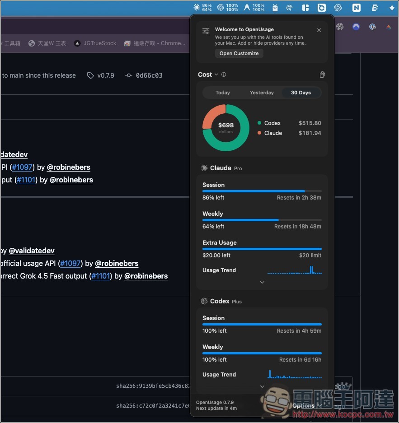Open the v0.7.9 tag link in browser
Image resolution: width=399 pixels, height=423 pixels.
click(101, 75)
